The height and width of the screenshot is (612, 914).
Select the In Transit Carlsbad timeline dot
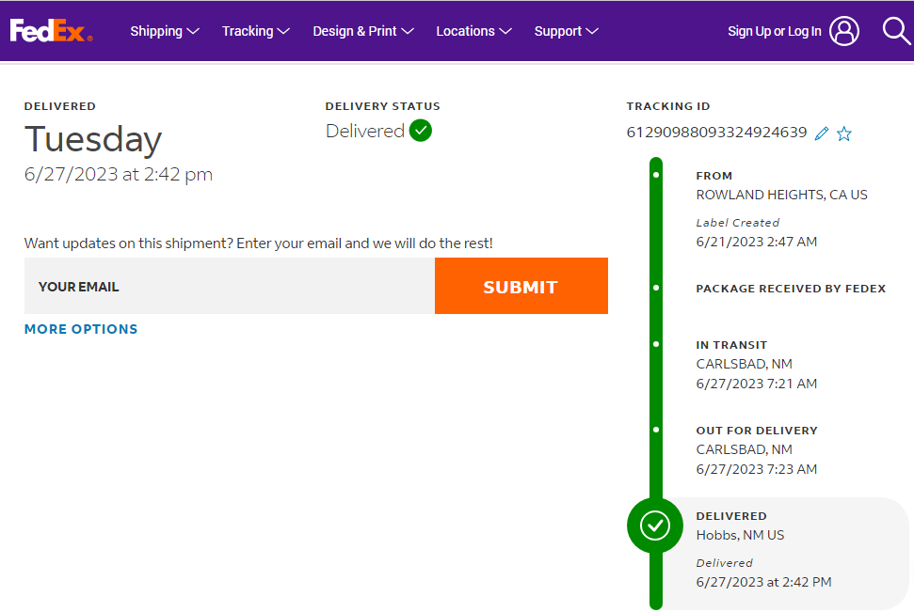[x=656, y=344]
